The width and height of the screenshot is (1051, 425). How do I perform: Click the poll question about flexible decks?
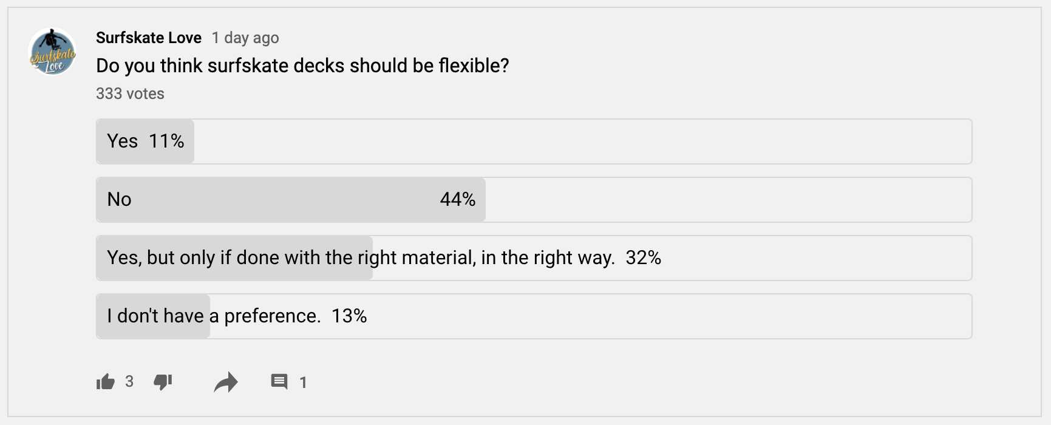pyautogui.click(x=302, y=66)
